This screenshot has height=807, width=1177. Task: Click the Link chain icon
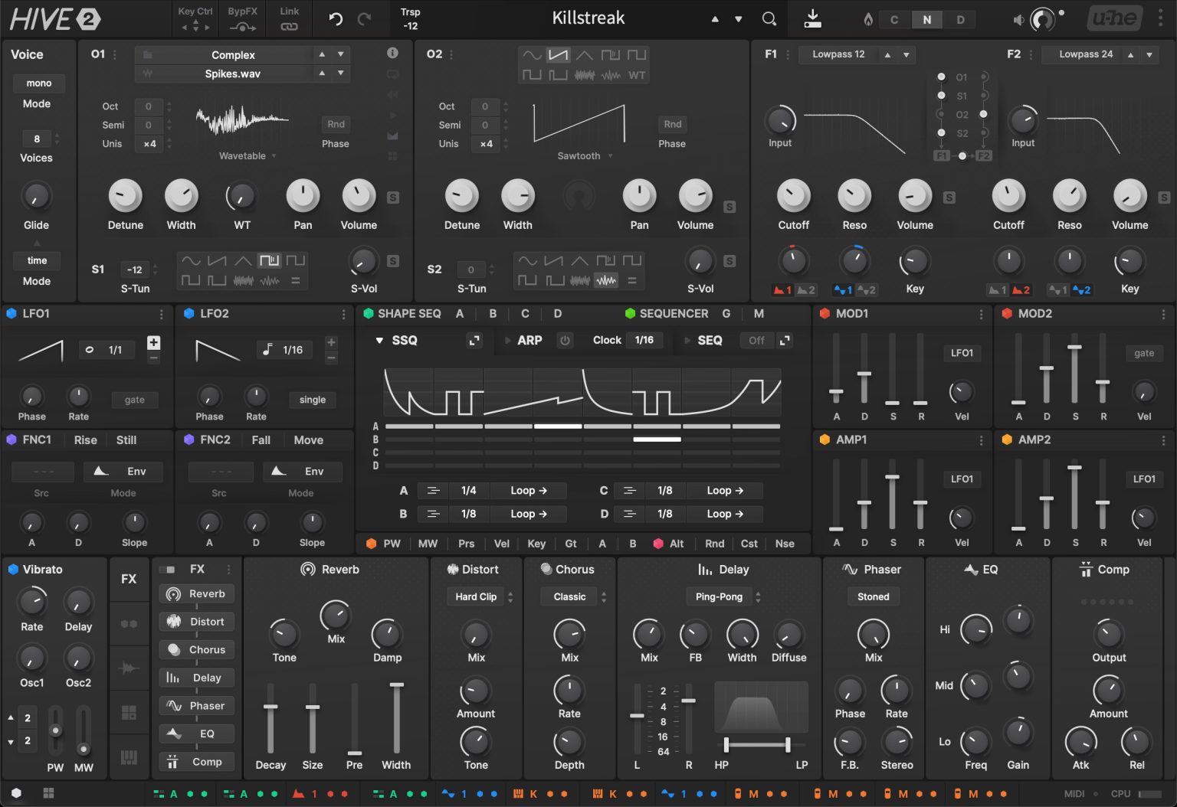pos(289,27)
